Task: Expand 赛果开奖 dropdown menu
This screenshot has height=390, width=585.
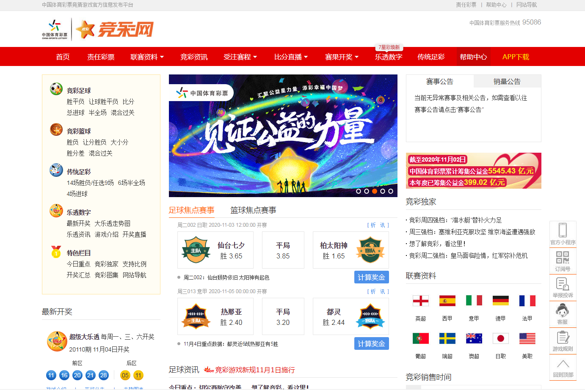Action: [342, 57]
